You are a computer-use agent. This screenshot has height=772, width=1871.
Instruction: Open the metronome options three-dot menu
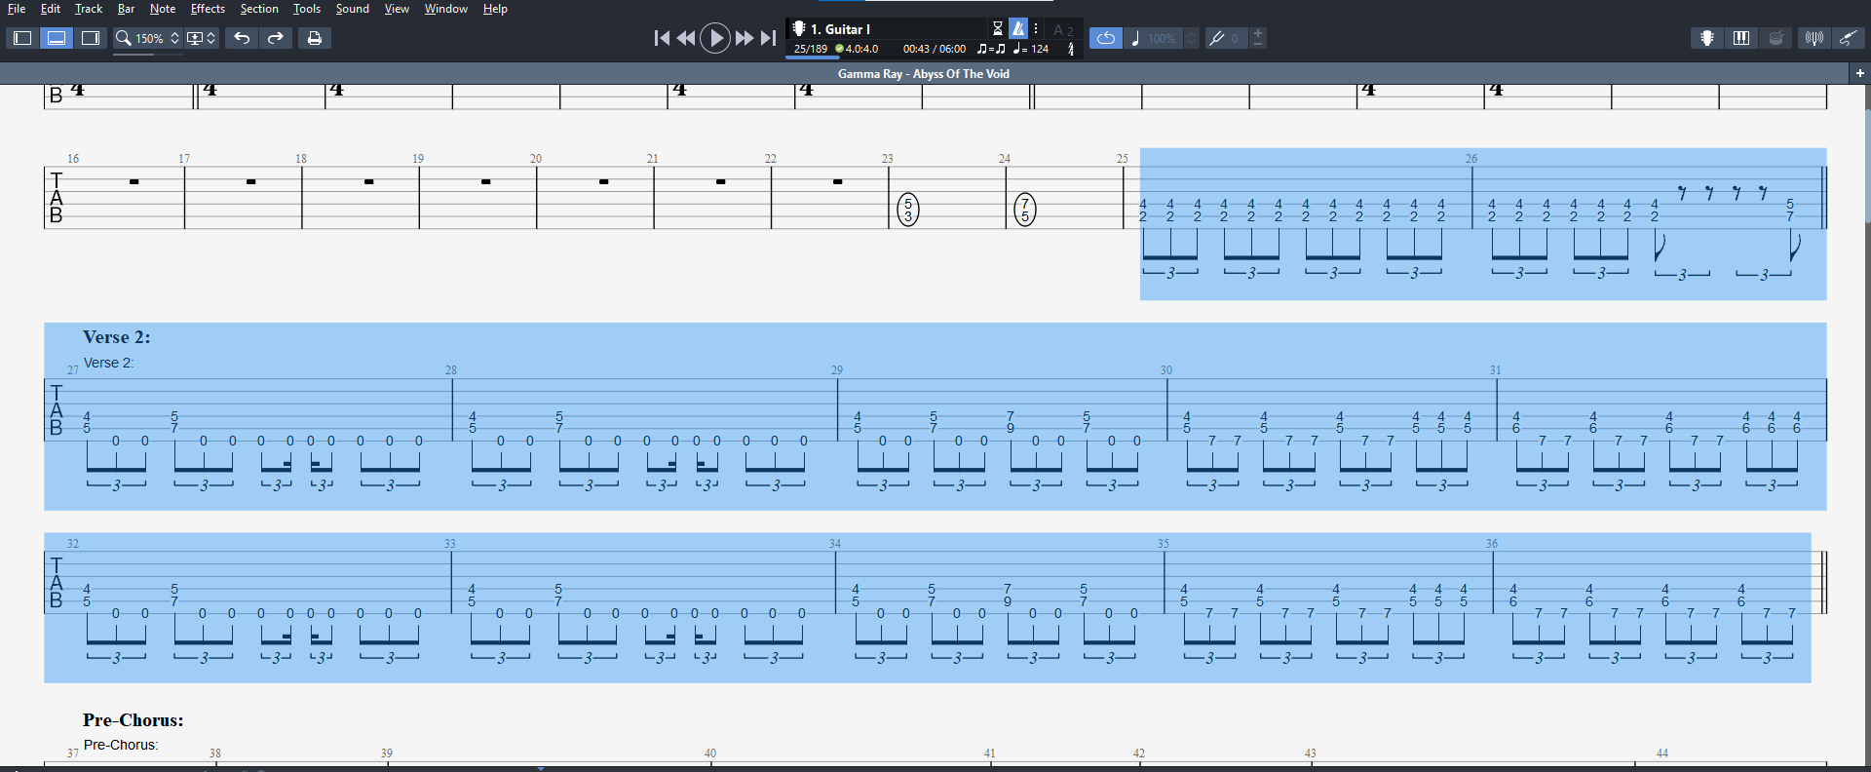(x=1036, y=28)
